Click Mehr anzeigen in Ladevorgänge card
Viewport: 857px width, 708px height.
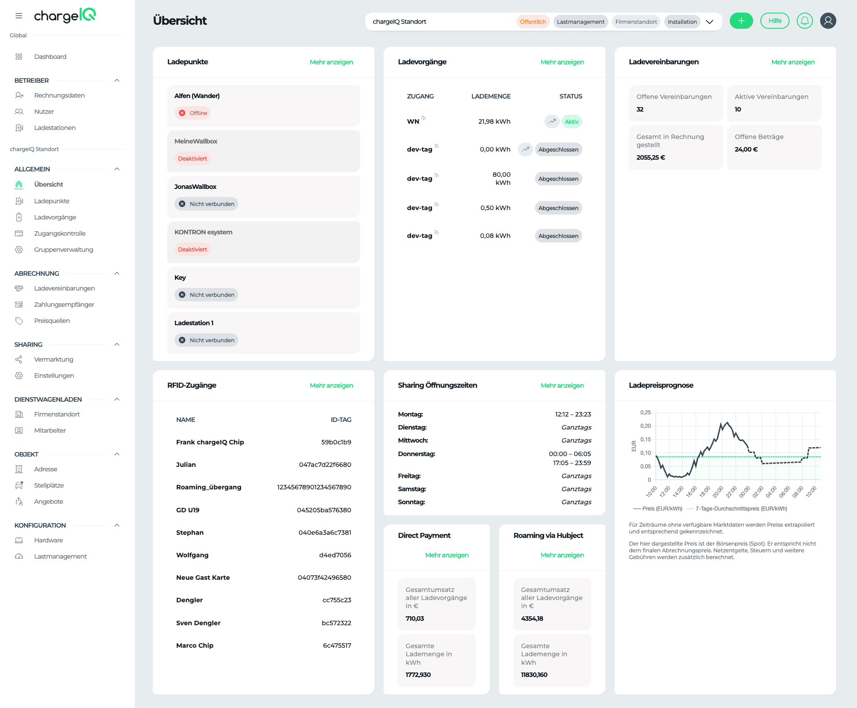coord(562,62)
